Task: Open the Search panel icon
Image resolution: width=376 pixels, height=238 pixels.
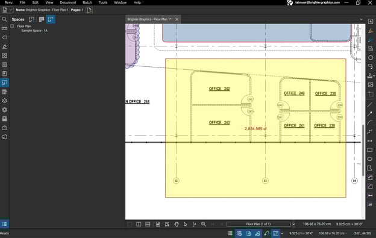Action: point(4,19)
